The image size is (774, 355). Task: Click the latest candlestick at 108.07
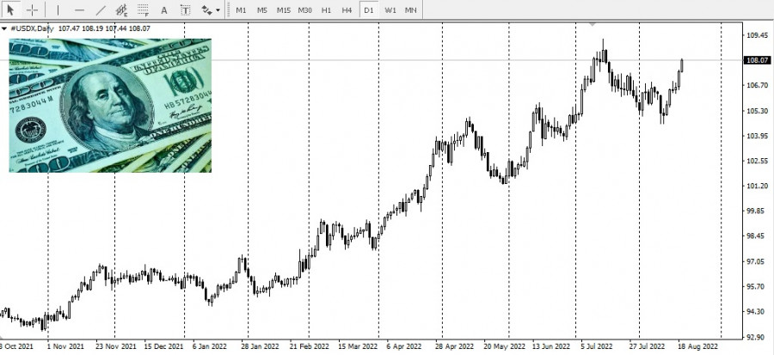(x=682, y=64)
